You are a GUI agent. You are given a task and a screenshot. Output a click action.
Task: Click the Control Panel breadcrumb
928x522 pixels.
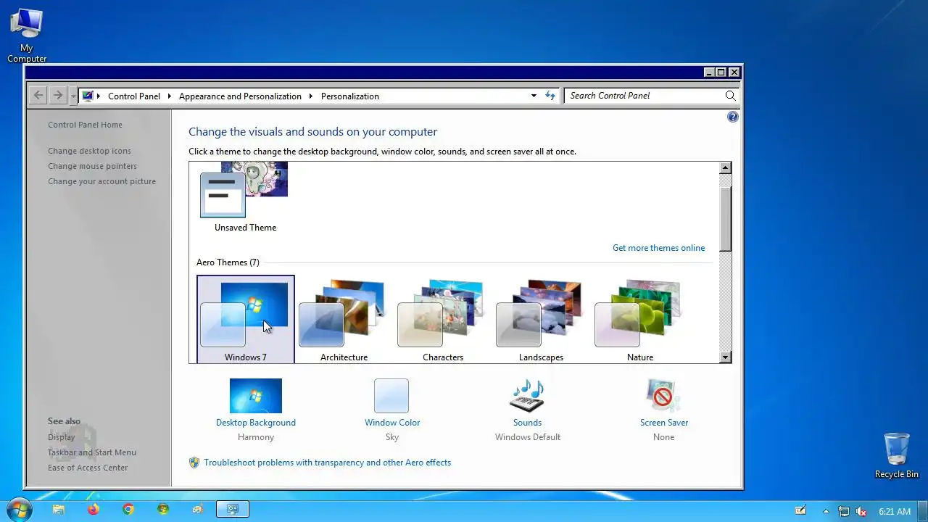(134, 96)
